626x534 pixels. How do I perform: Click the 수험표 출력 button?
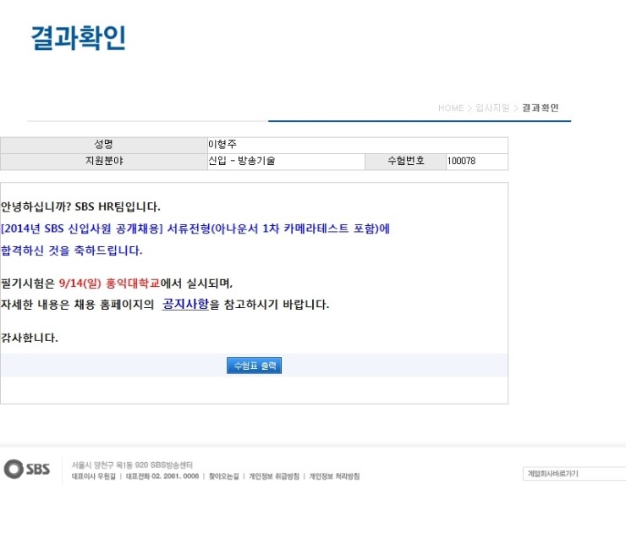point(254,366)
